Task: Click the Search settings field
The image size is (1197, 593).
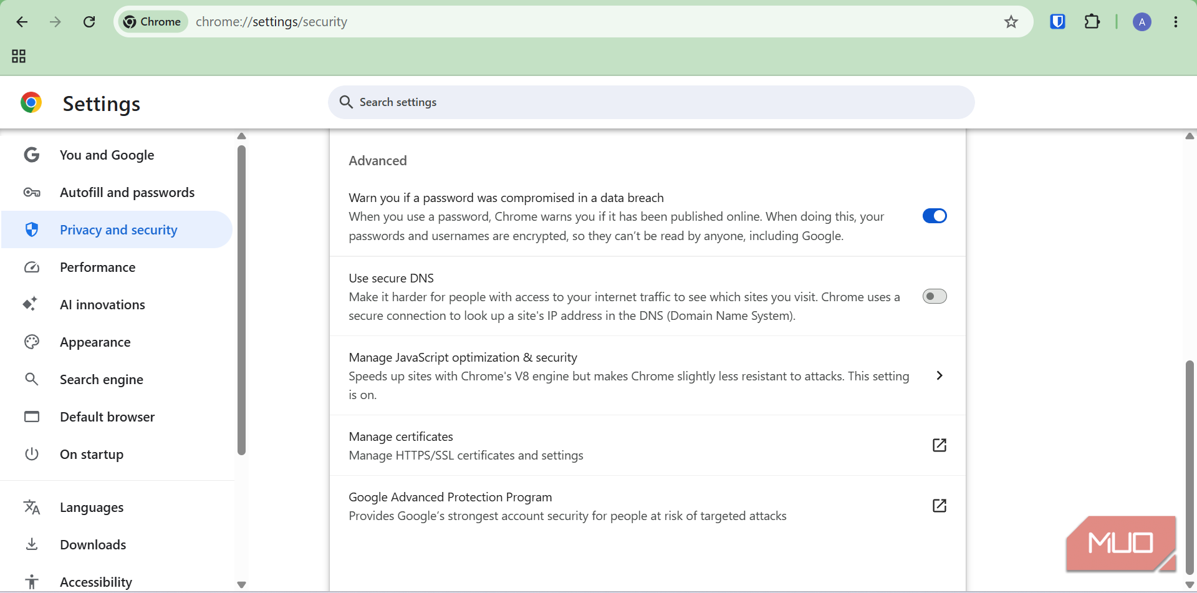Action: 651,102
